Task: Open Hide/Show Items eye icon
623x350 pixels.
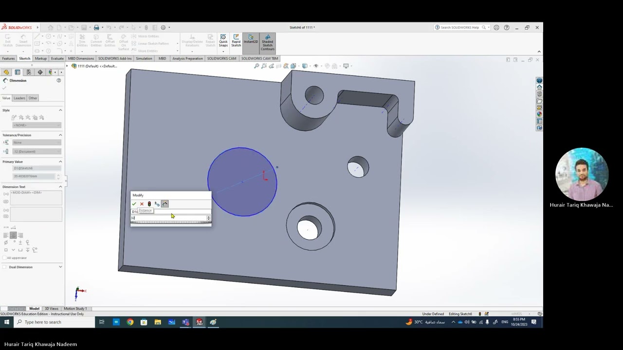Action: [316, 66]
